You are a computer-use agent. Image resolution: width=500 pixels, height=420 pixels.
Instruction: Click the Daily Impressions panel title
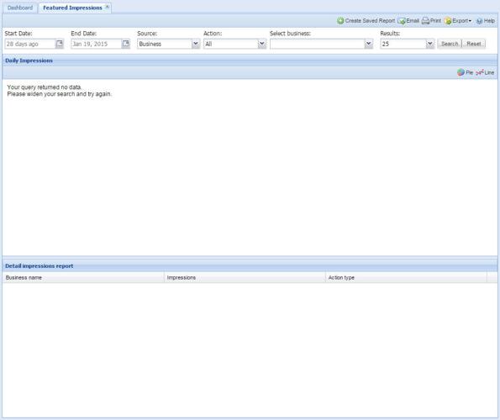[29, 60]
